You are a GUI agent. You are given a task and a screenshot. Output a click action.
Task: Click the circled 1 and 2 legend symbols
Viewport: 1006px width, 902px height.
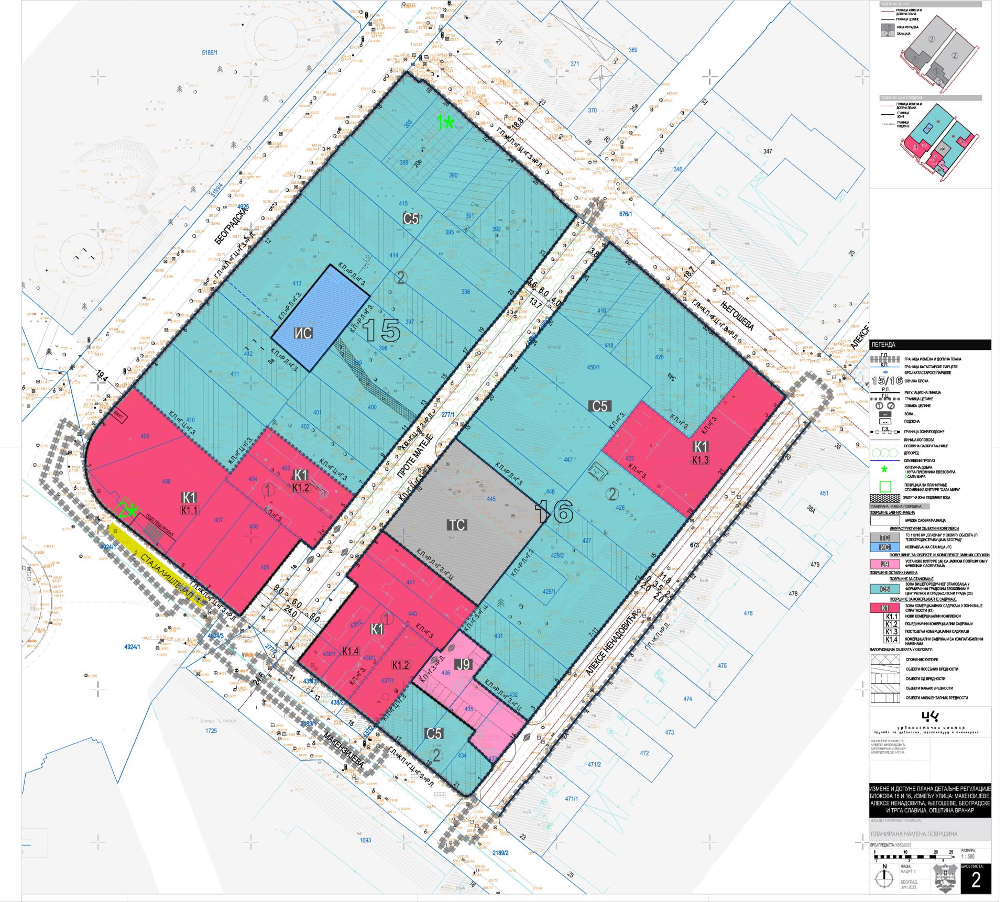click(884, 406)
